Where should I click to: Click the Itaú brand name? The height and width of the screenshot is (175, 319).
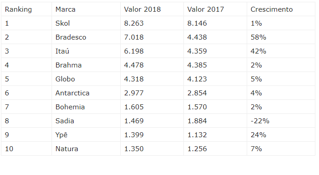pyautogui.click(x=62, y=51)
